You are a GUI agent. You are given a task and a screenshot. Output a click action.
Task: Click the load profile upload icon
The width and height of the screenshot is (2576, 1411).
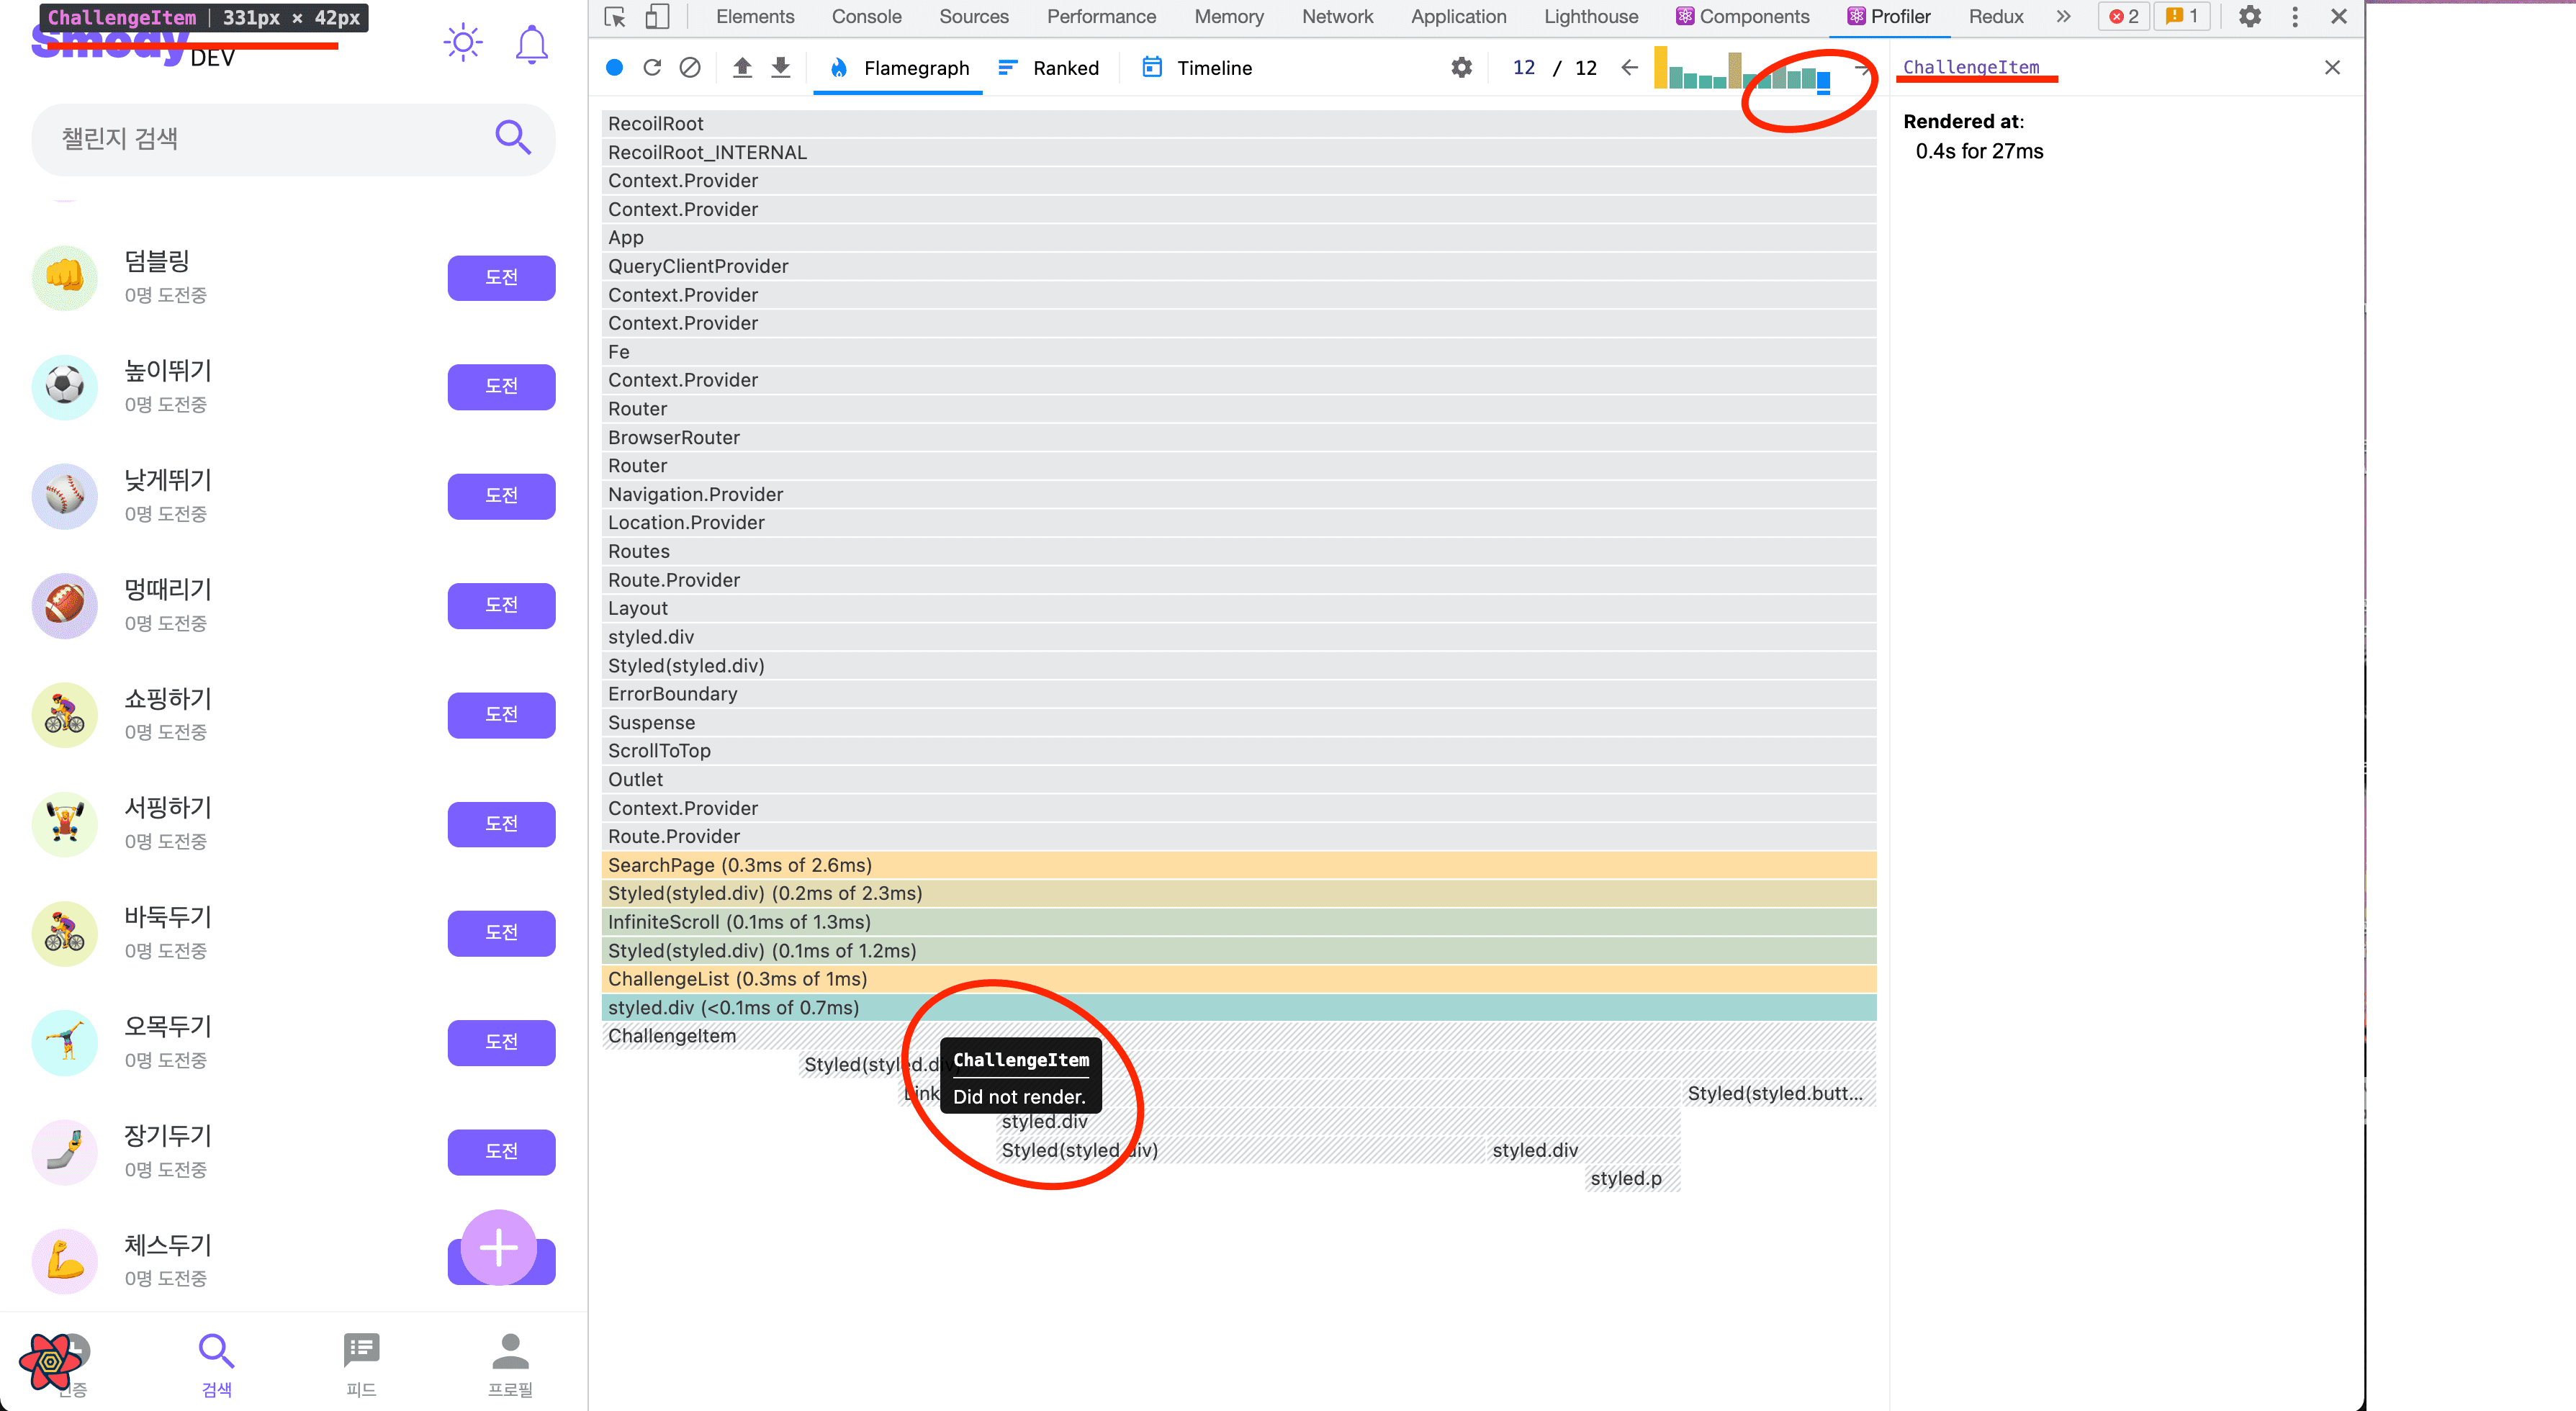tap(742, 67)
